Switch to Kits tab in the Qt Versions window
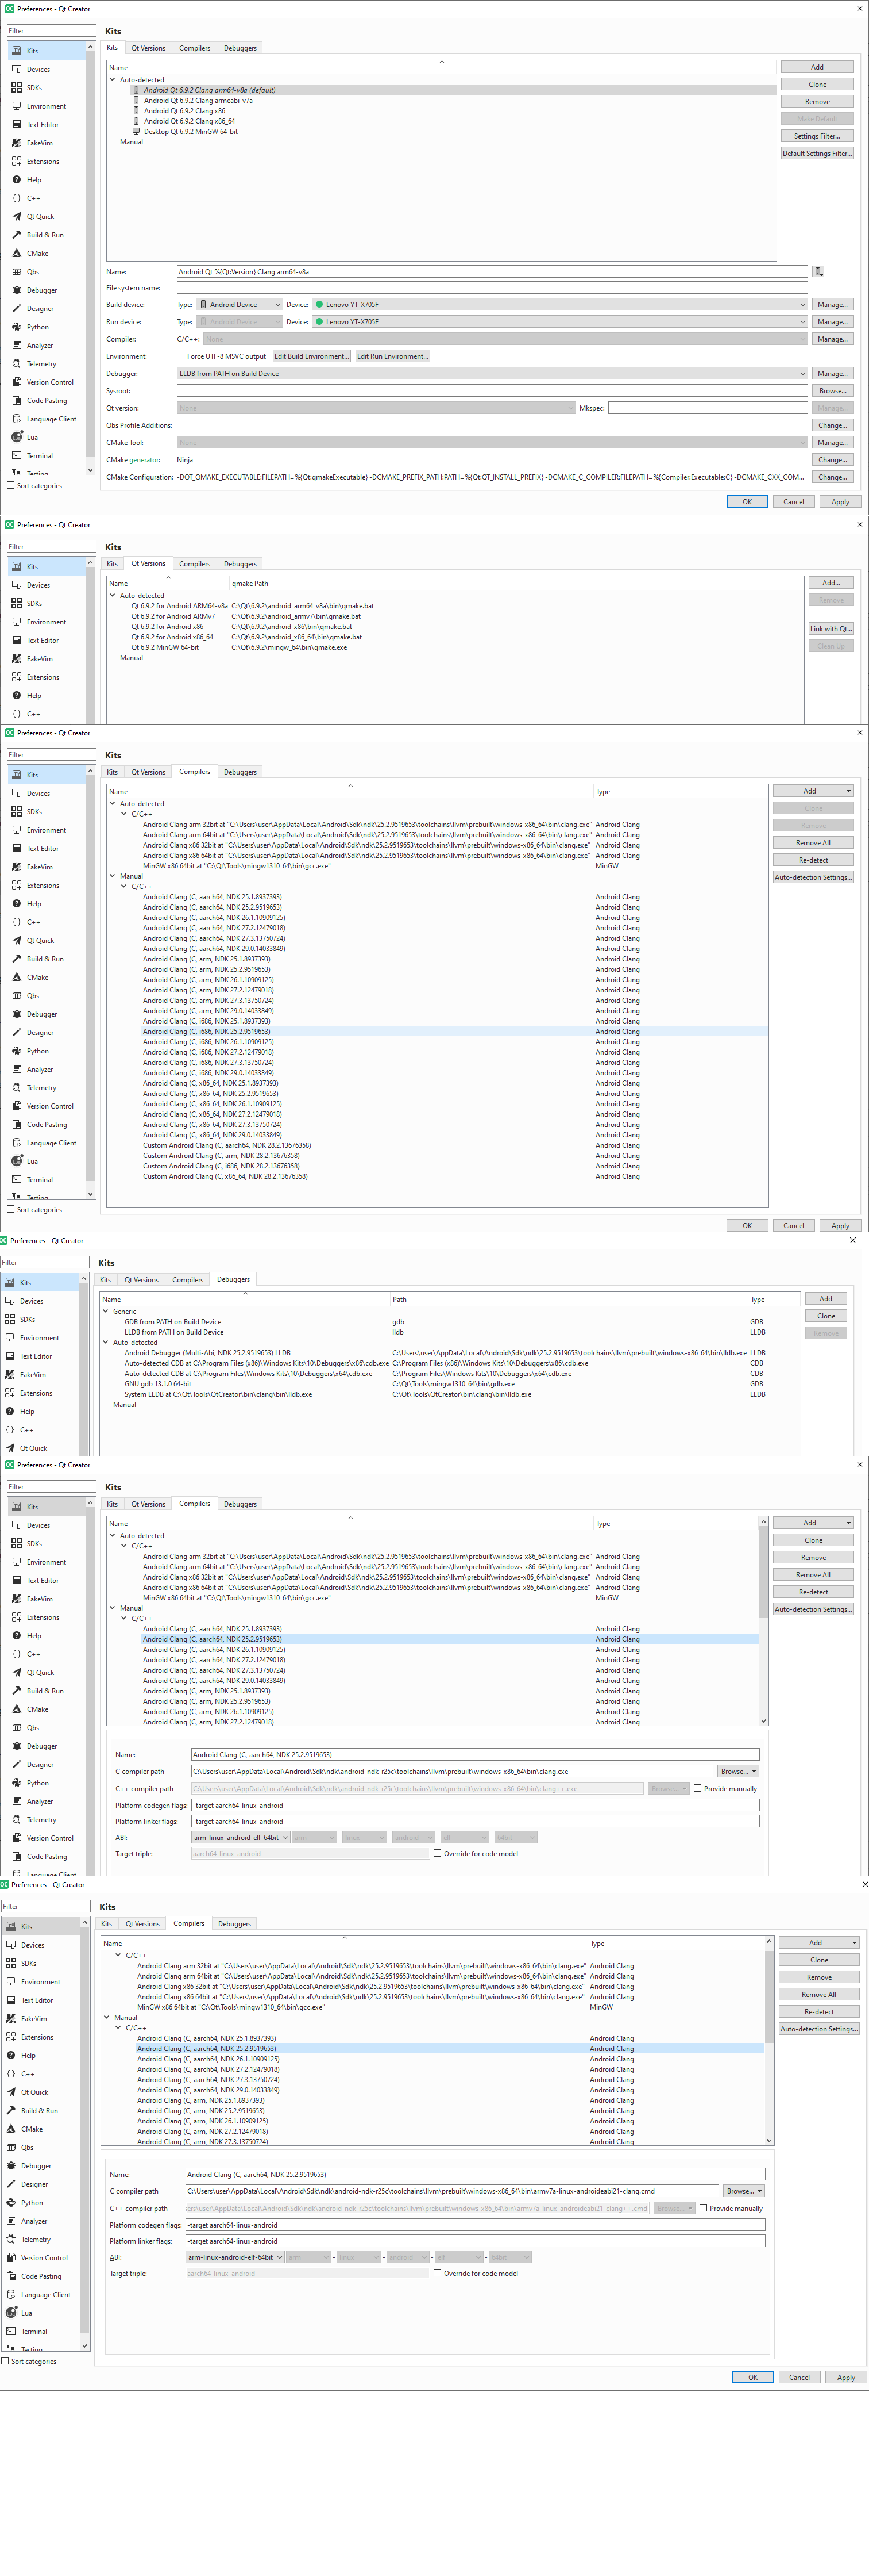869x2576 pixels. [x=112, y=564]
